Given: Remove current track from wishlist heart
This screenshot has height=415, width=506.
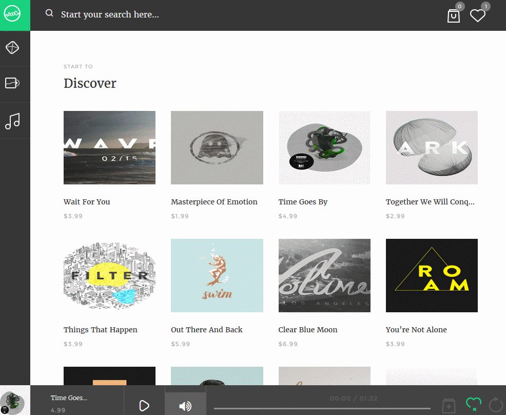Looking at the screenshot, I should 473,404.
